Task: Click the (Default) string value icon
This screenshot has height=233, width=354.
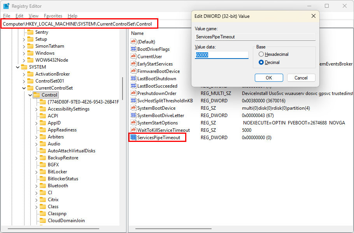Action: 133,42
